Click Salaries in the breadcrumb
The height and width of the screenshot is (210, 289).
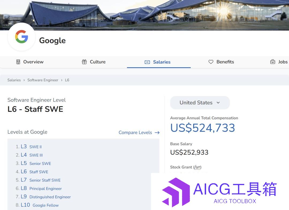coord(14,80)
